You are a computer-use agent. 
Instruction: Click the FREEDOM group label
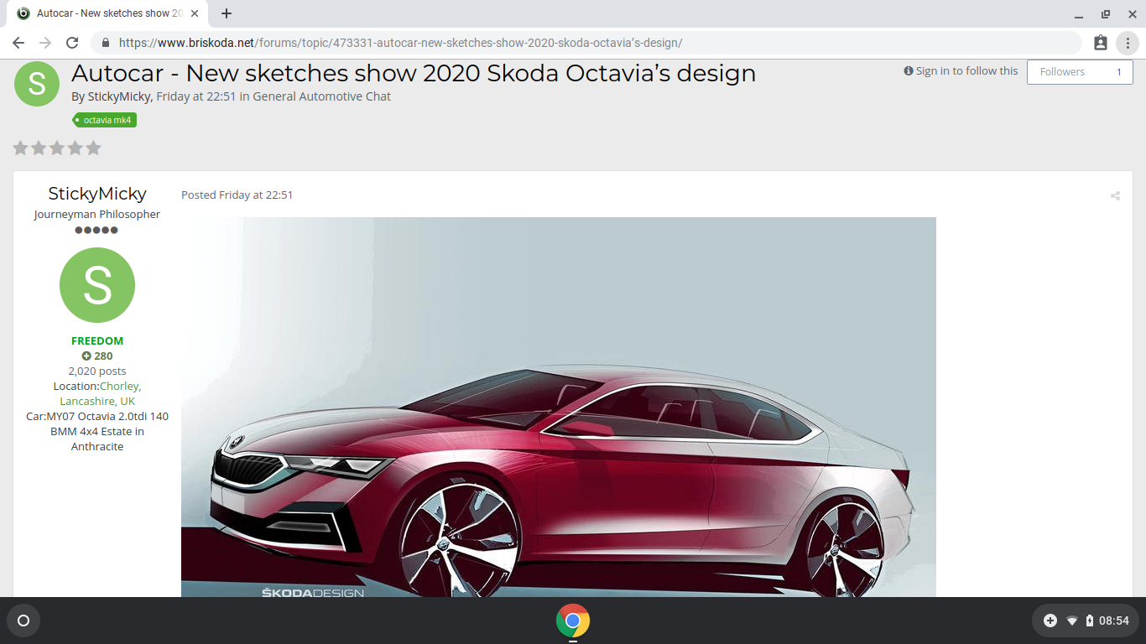pyautogui.click(x=97, y=341)
